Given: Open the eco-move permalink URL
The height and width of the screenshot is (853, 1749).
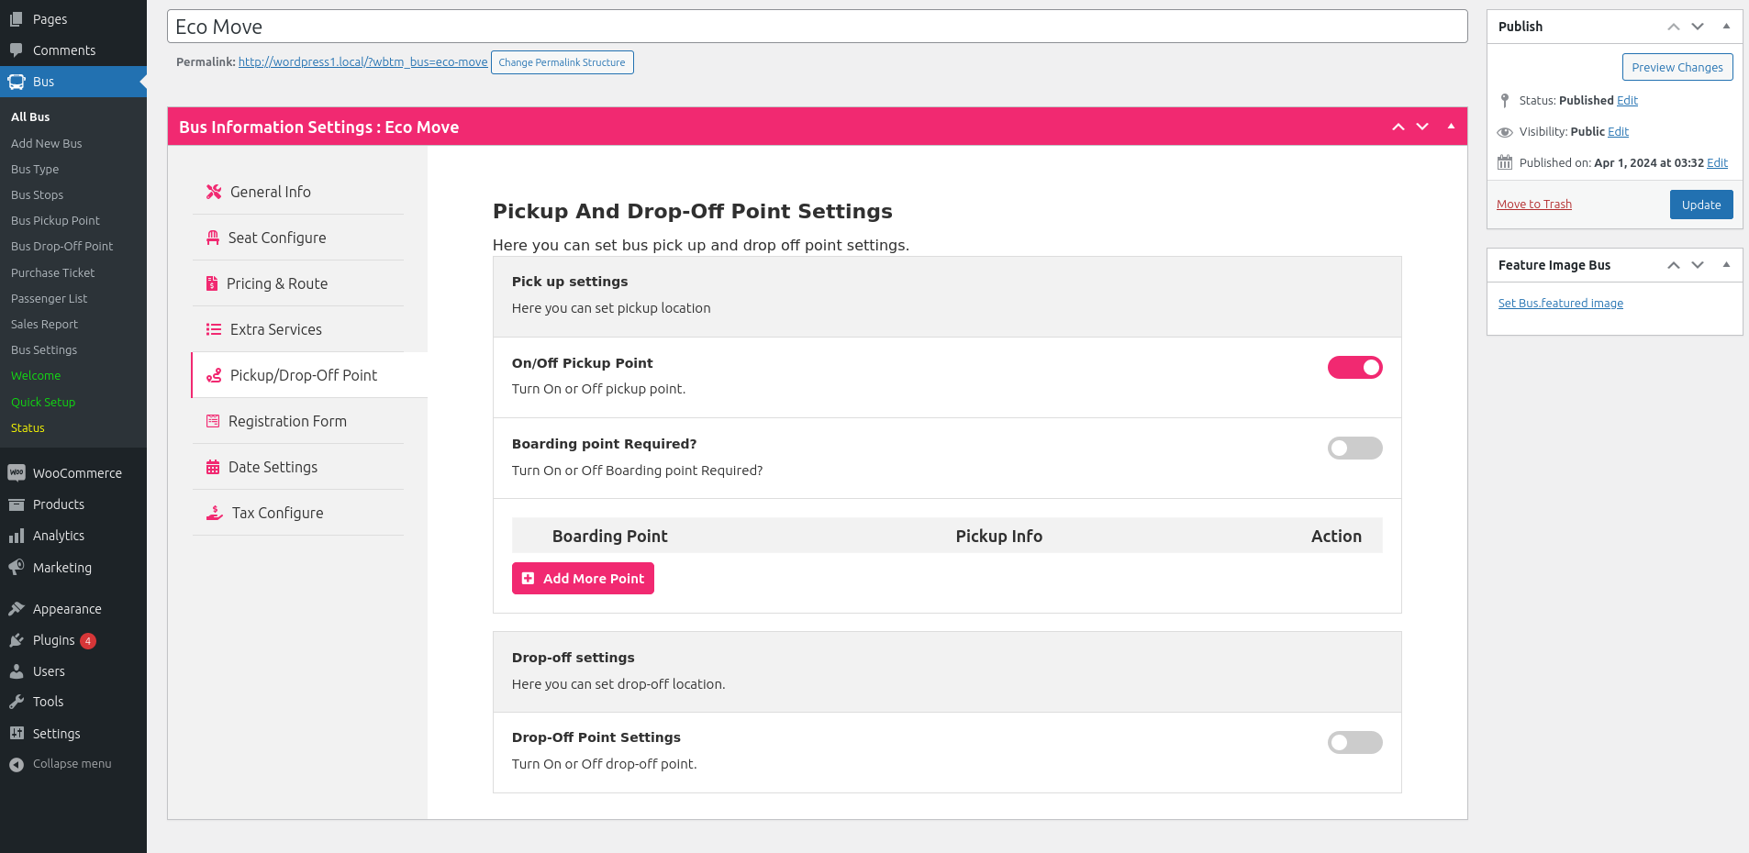Looking at the screenshot, I should (363, 61).
